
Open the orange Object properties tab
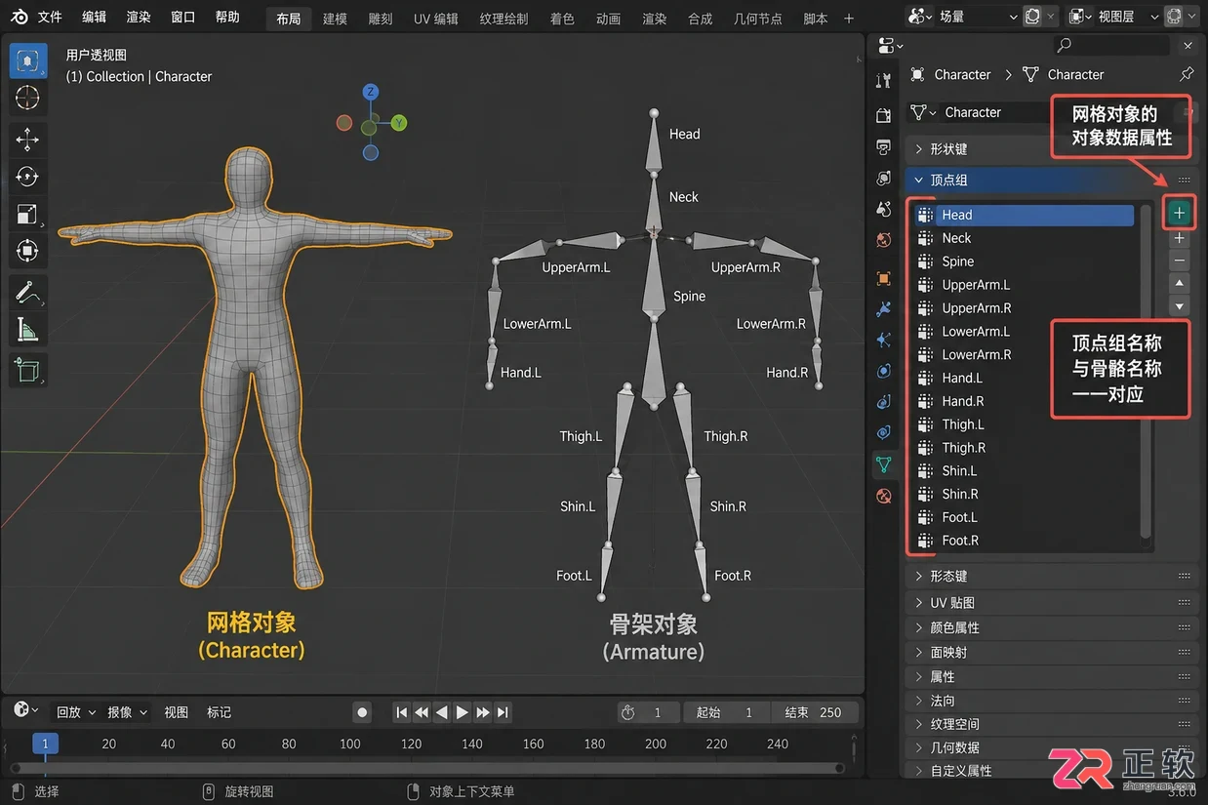(x=884, y=278)
